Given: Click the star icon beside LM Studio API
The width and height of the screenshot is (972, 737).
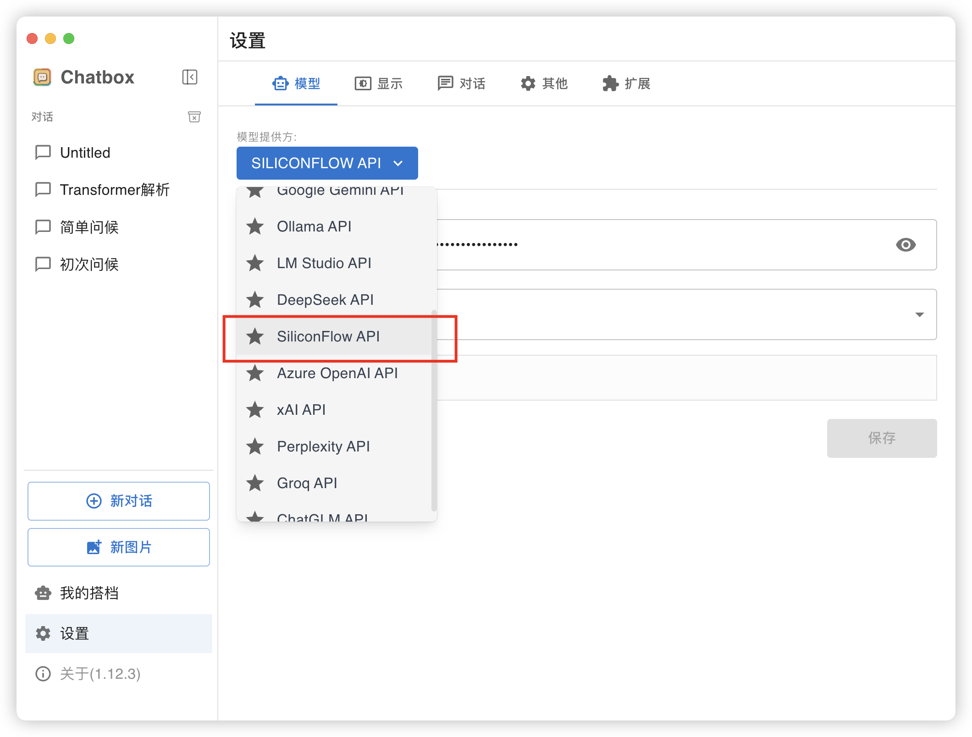Looking at the screenshot, I should 255,263.
